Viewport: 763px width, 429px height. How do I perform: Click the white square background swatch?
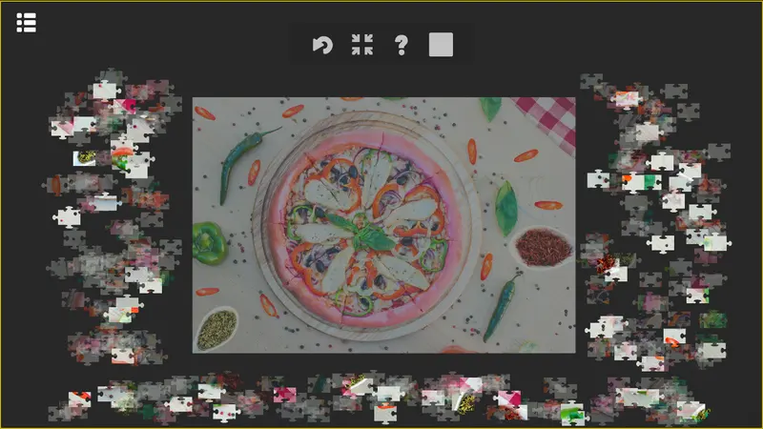point(441,45)
